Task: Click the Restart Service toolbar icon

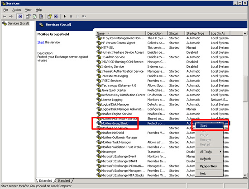Action: point(84,16)
